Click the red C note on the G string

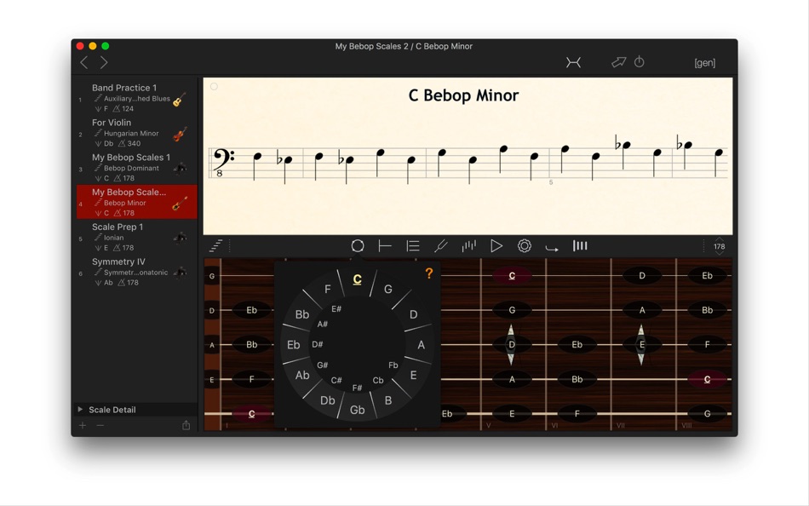point(512,276)
